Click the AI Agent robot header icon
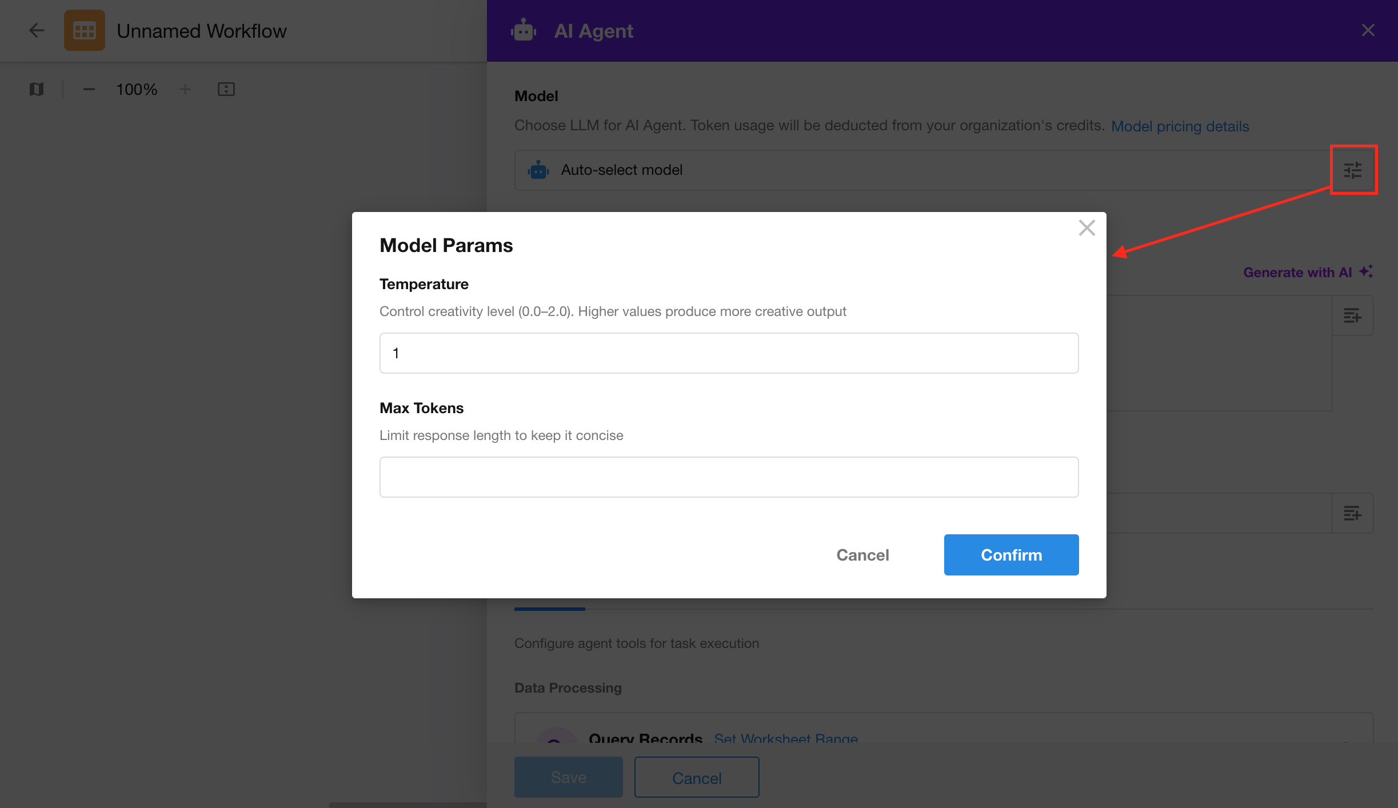This screenshot has width=1398, height=808. (x=524, y=30)
